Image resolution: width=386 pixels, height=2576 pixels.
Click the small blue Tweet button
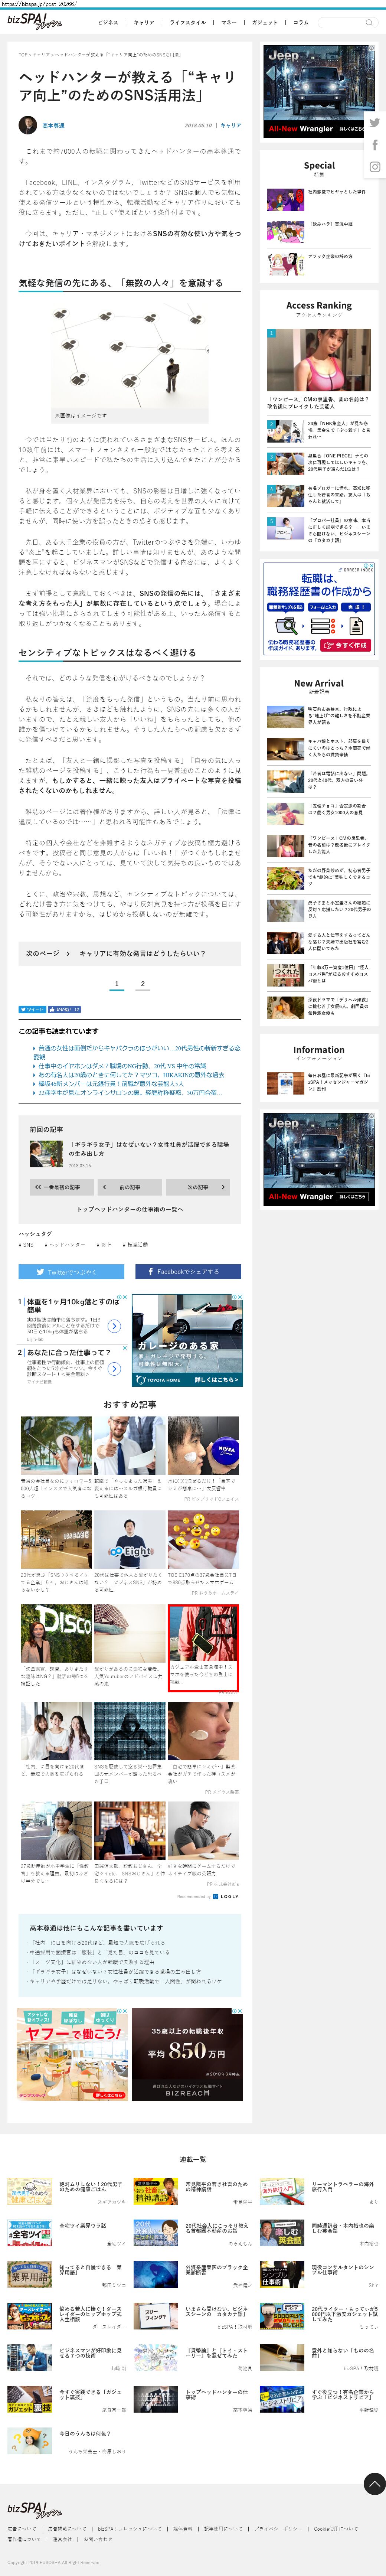[32, 1010]
